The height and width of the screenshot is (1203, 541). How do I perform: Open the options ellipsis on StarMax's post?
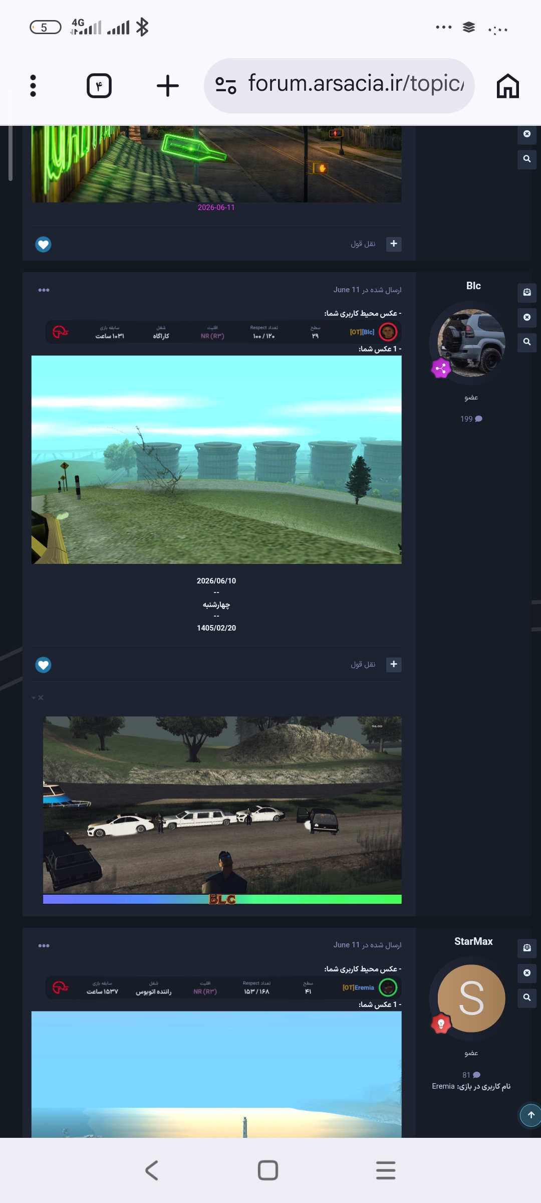click(44, 946)
